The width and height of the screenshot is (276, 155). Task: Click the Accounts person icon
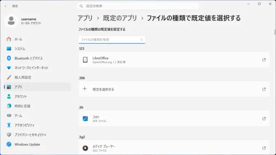9,96
